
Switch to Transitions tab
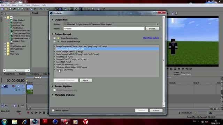click(x=34, y=74)
